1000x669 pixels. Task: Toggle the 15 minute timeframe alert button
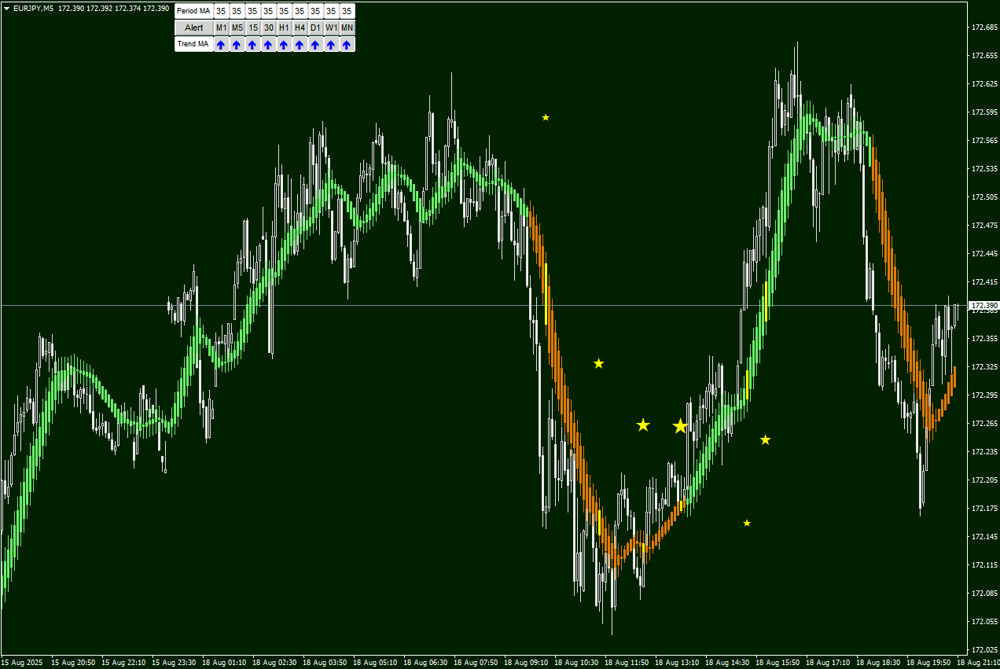point(252,28)
